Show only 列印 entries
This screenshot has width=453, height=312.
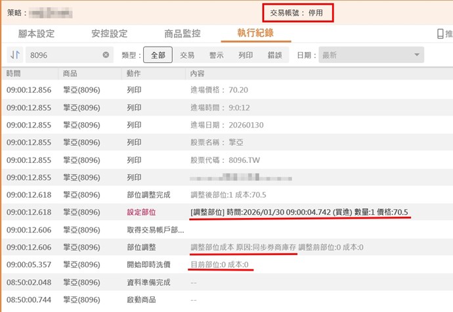click(x=246, y=55)
